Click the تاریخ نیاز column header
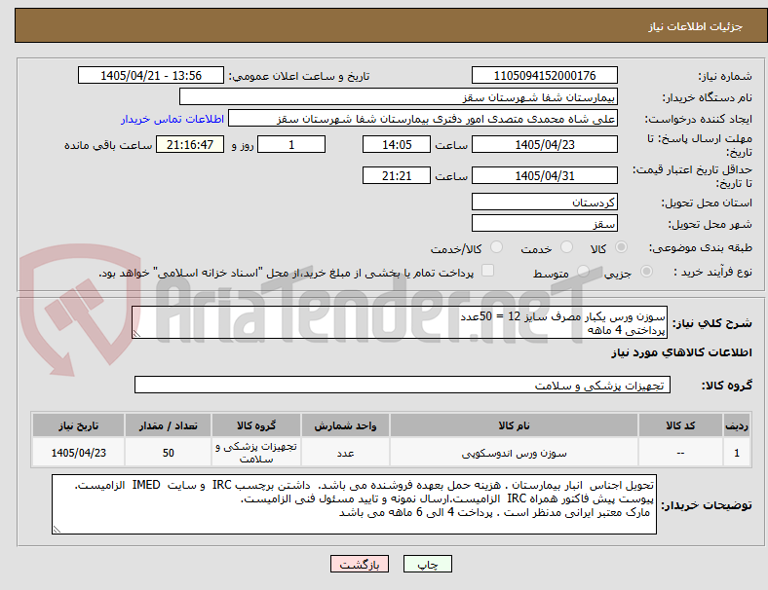Image resolution: width=768 pixels, height=590 pixels. coord(78,425)
